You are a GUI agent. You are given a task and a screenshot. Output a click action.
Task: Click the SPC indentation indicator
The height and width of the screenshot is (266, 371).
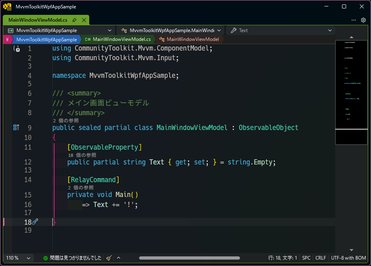click(306, 258)
